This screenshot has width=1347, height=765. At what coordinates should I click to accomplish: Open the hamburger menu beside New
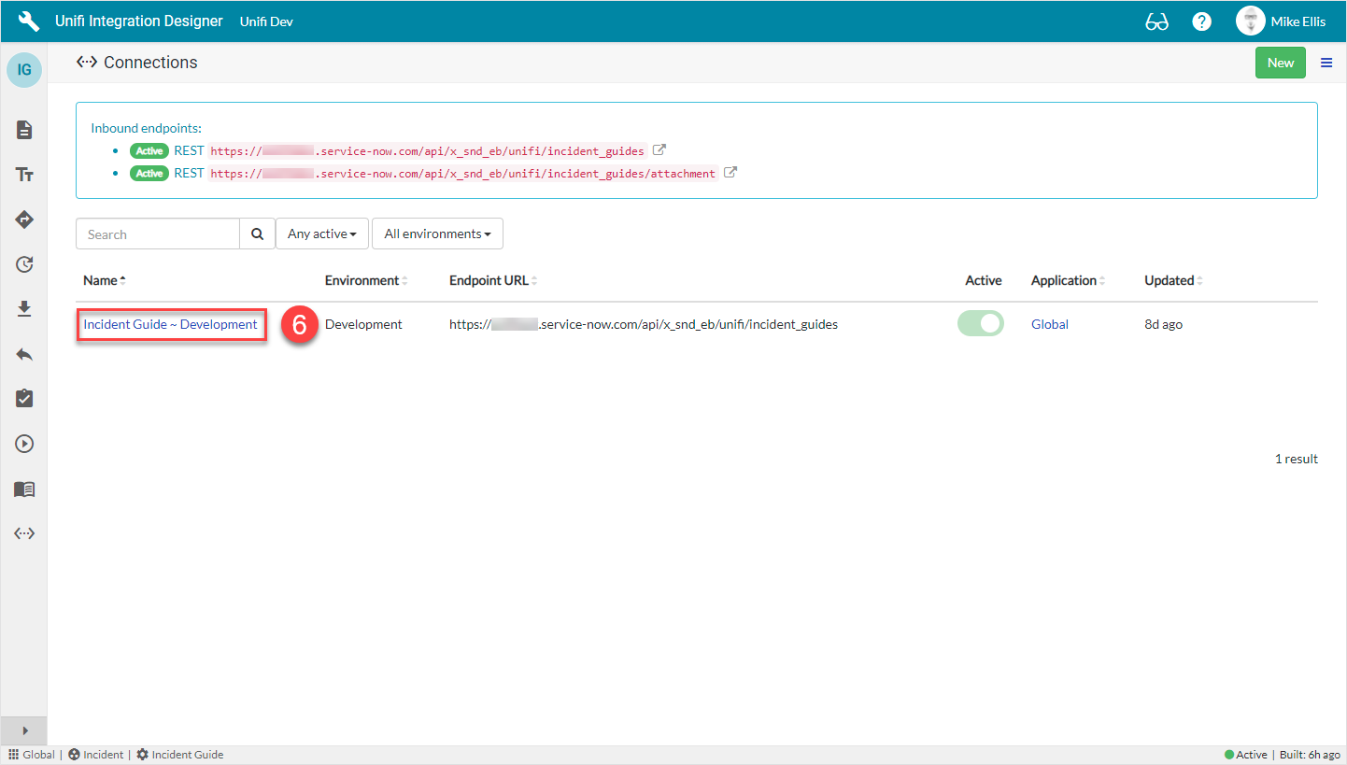point(1326,63)
